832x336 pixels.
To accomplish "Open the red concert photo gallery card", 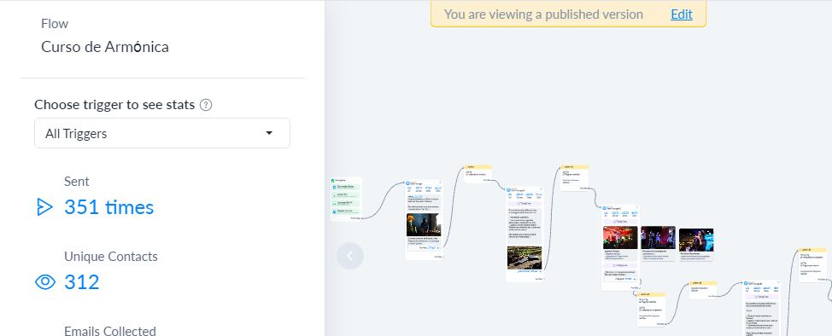I will (x=620, y=237).
